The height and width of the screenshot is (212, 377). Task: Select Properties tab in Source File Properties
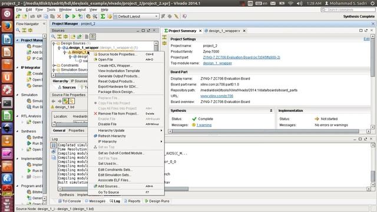click(x=77, y=131)
